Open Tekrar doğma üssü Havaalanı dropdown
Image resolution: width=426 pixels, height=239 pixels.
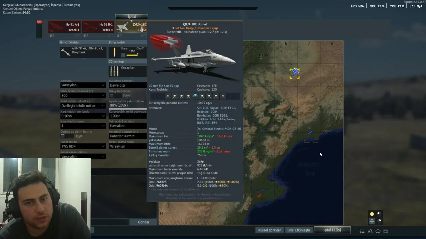click(128, 126)
